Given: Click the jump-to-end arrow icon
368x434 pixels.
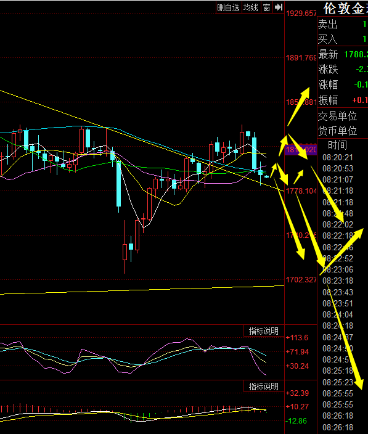Looking at the screenshot, I should (x=279, y=7).
